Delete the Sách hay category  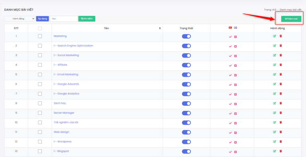pos(280,103)
